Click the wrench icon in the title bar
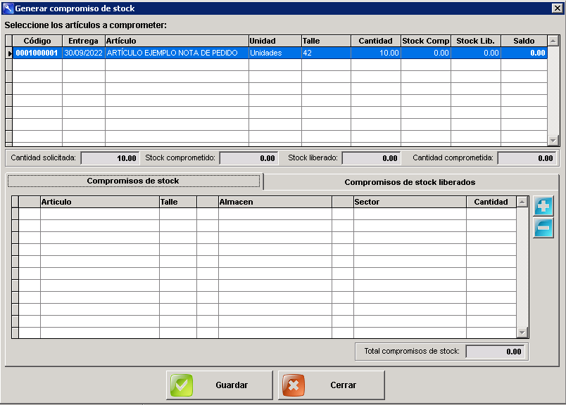566x405 pixels. tap(8, 8)
